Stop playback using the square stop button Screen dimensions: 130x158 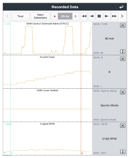click(99, 16)
